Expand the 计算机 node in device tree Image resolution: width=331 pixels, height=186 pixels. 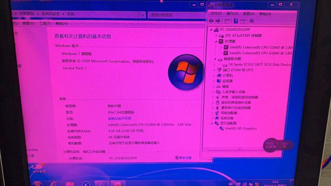[x=214, y=75]
